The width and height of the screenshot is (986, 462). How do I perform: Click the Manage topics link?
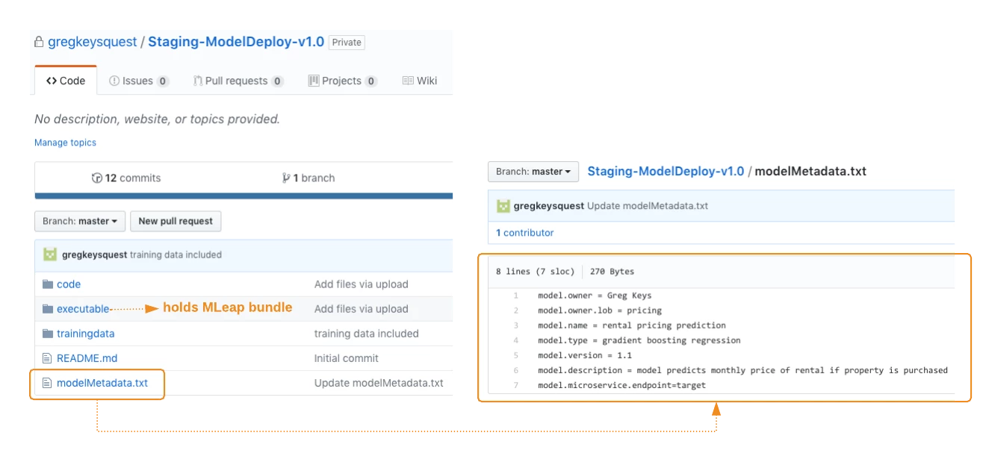[65, 143]
